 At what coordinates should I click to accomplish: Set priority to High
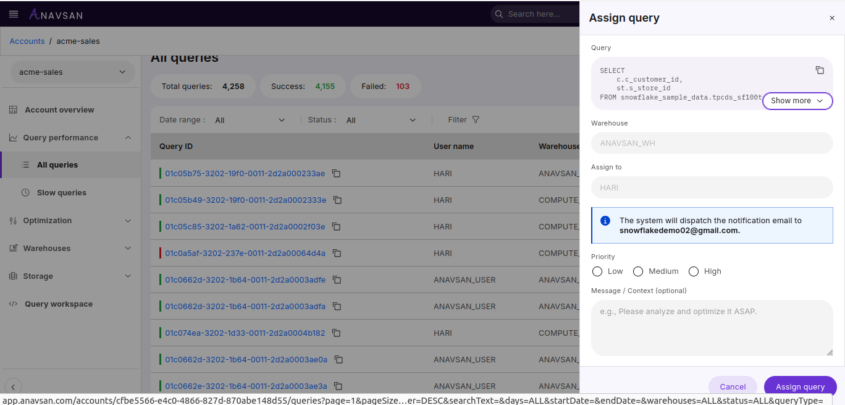coord(693,271)
